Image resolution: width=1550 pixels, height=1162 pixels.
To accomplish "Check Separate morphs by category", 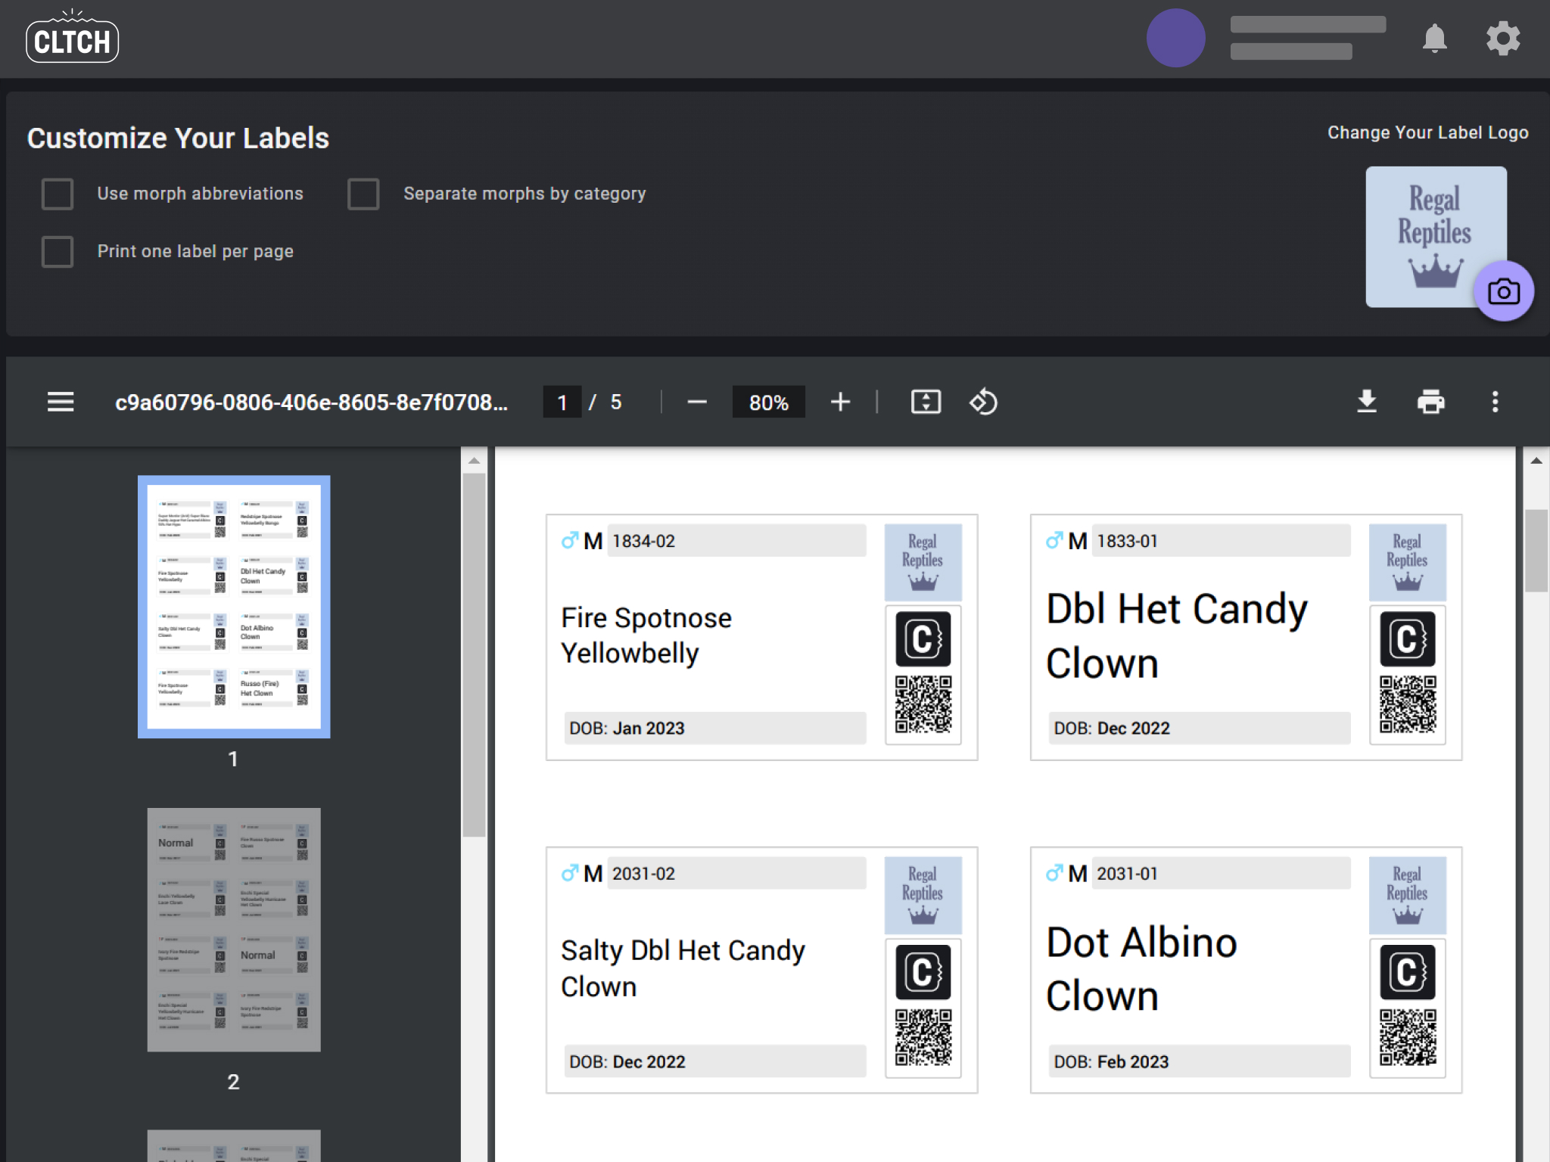I will pos(363,194).
